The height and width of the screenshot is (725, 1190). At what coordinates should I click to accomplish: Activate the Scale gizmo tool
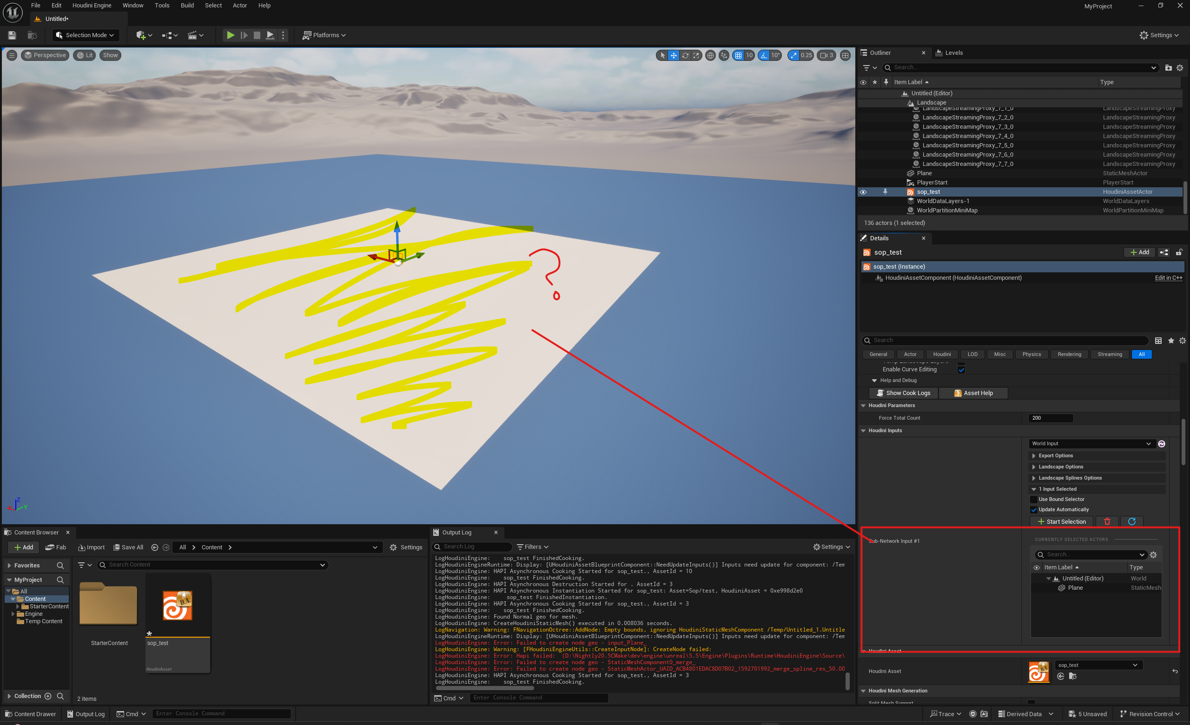(696, 55)
